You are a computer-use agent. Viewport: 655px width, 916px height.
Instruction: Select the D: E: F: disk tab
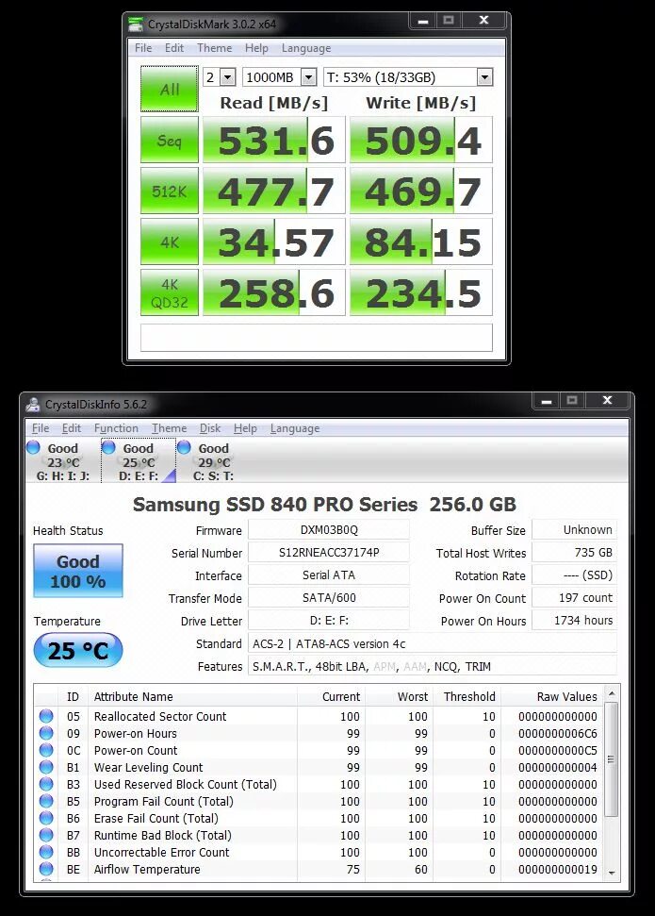[139, 461]
